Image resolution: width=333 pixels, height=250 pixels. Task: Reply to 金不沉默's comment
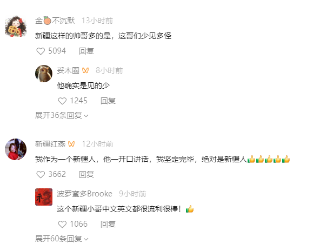(x=86, y=51)
